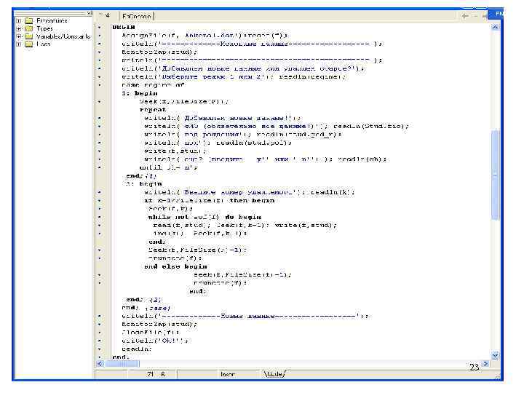Click the Variables/Constants folder icon
The image size is (524, 393).
pyautogui.click(x=28, y=36)
